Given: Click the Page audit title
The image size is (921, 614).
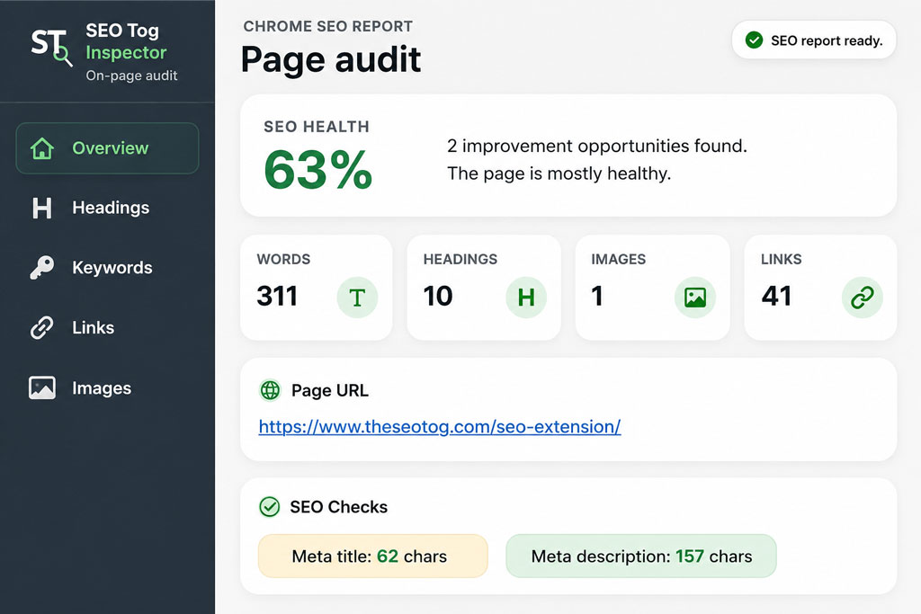Looking at the screenshot, I should pos(331,59).
